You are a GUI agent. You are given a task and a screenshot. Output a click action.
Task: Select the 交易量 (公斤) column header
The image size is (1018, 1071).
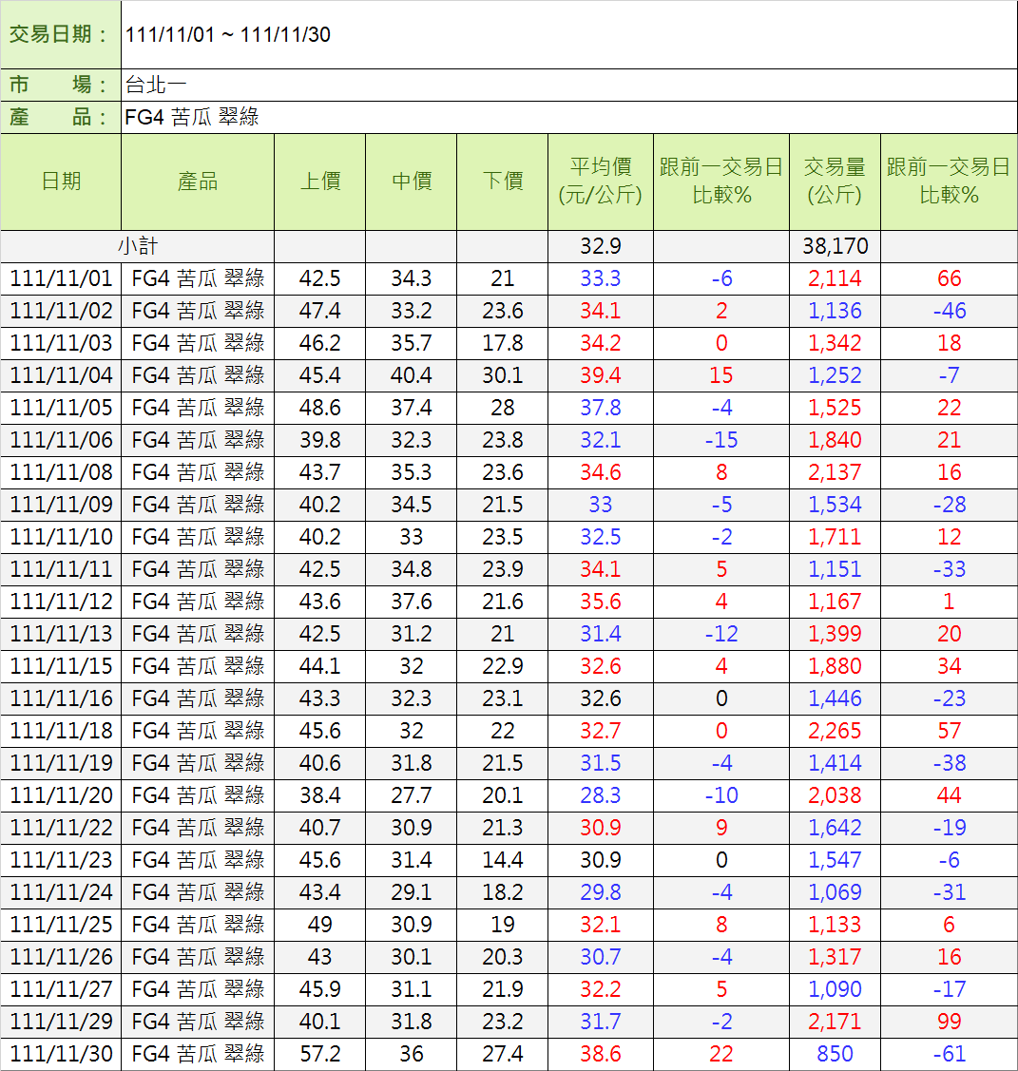point(835,182)
